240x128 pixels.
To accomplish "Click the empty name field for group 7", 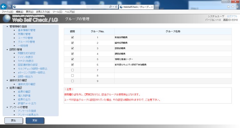I will [173, 70].
